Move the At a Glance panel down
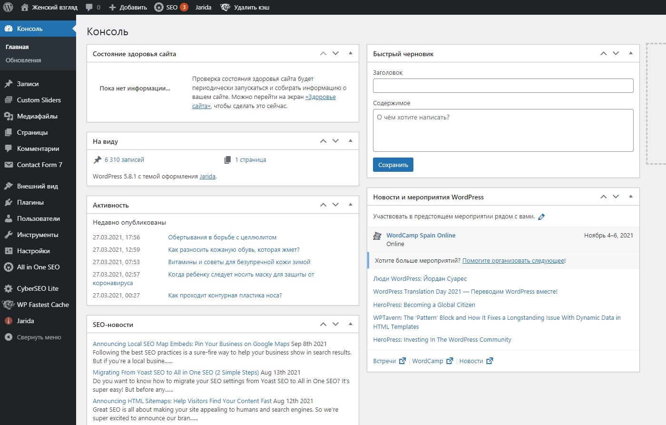 [x=336, y=141]
